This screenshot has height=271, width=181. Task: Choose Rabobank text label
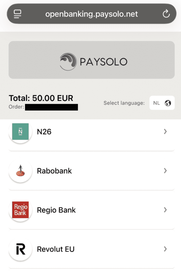[x=54, y=171]
